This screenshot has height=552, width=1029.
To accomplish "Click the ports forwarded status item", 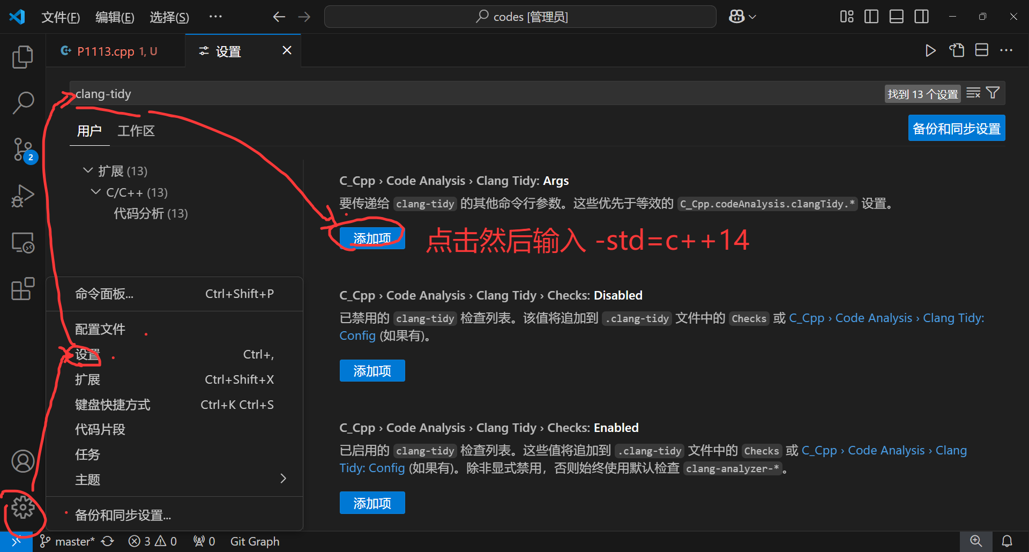I will [x=204, y=541].
